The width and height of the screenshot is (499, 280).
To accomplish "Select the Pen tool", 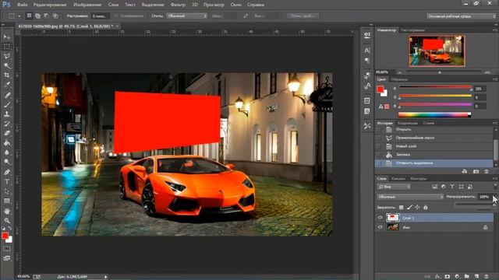I will pyautogui.click(x=7, y=172).
